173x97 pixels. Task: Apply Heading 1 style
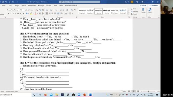click(123, 11)
